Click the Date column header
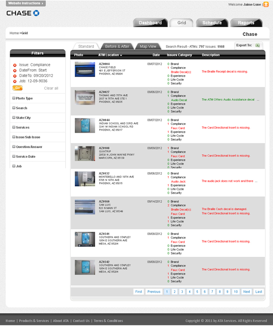 (x=156, y=55)
